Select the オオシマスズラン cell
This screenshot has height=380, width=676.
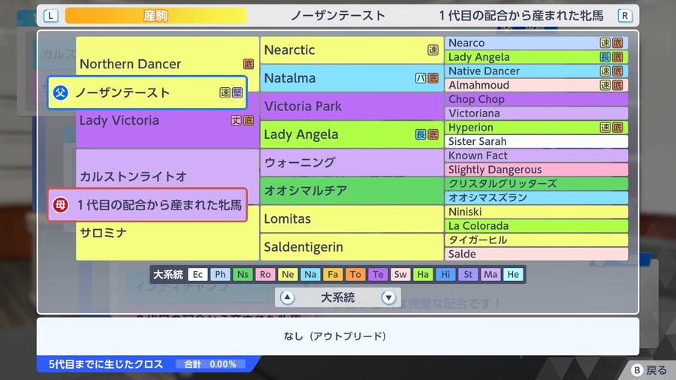[536, 198]
